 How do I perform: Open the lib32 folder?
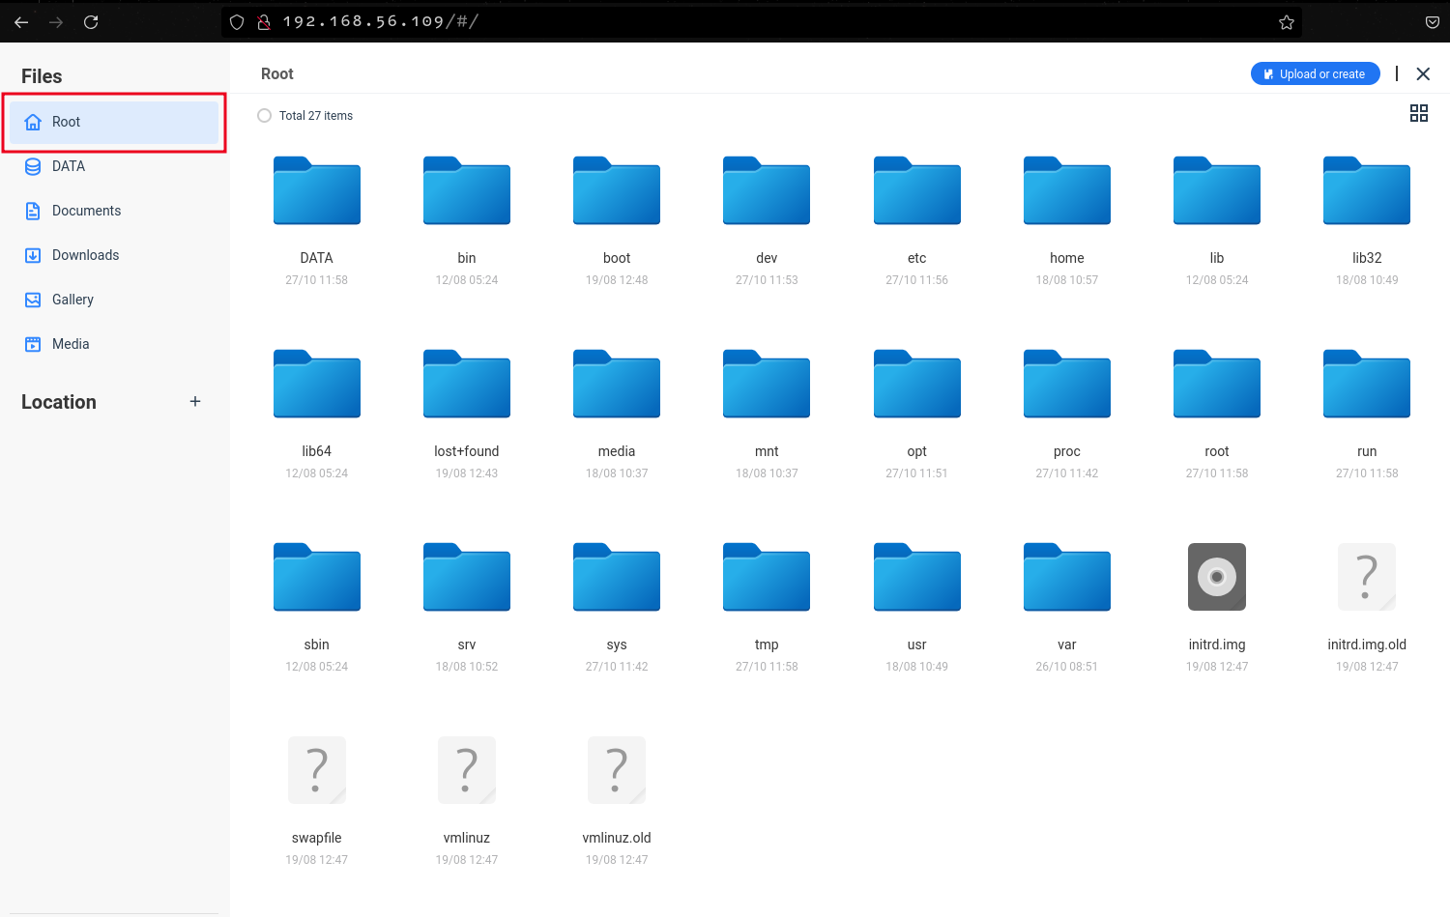(1367, 190)
